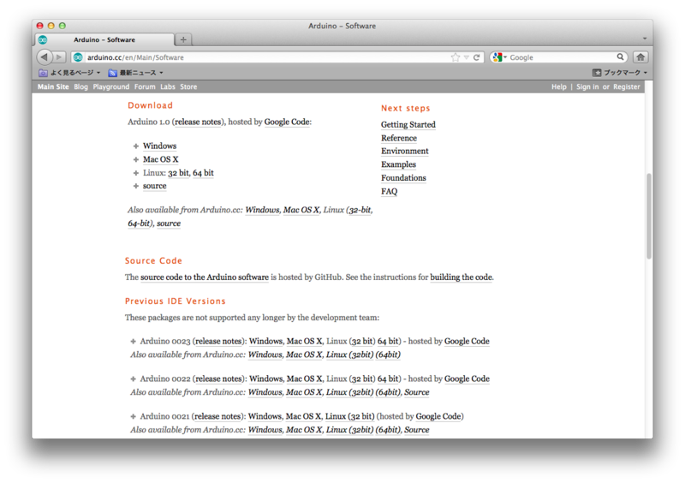Image resolution: width=685 pixels, height=483 pixels.
Task: Click the Source Code heading
Action: click(153, 261)
